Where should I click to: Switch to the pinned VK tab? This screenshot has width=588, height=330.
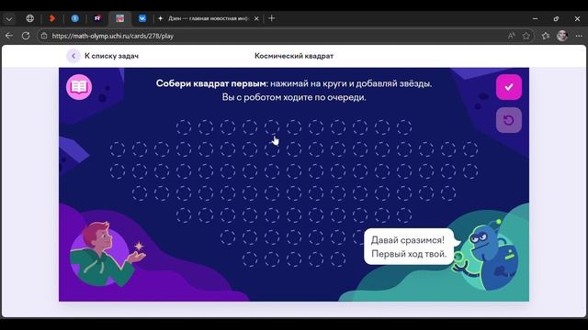point(142,18)
